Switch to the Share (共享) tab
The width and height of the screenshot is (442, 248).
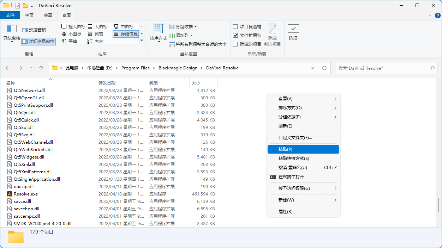[48, 15]
